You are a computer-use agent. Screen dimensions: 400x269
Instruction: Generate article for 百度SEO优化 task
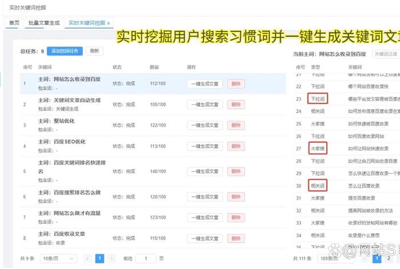point(205,146)
